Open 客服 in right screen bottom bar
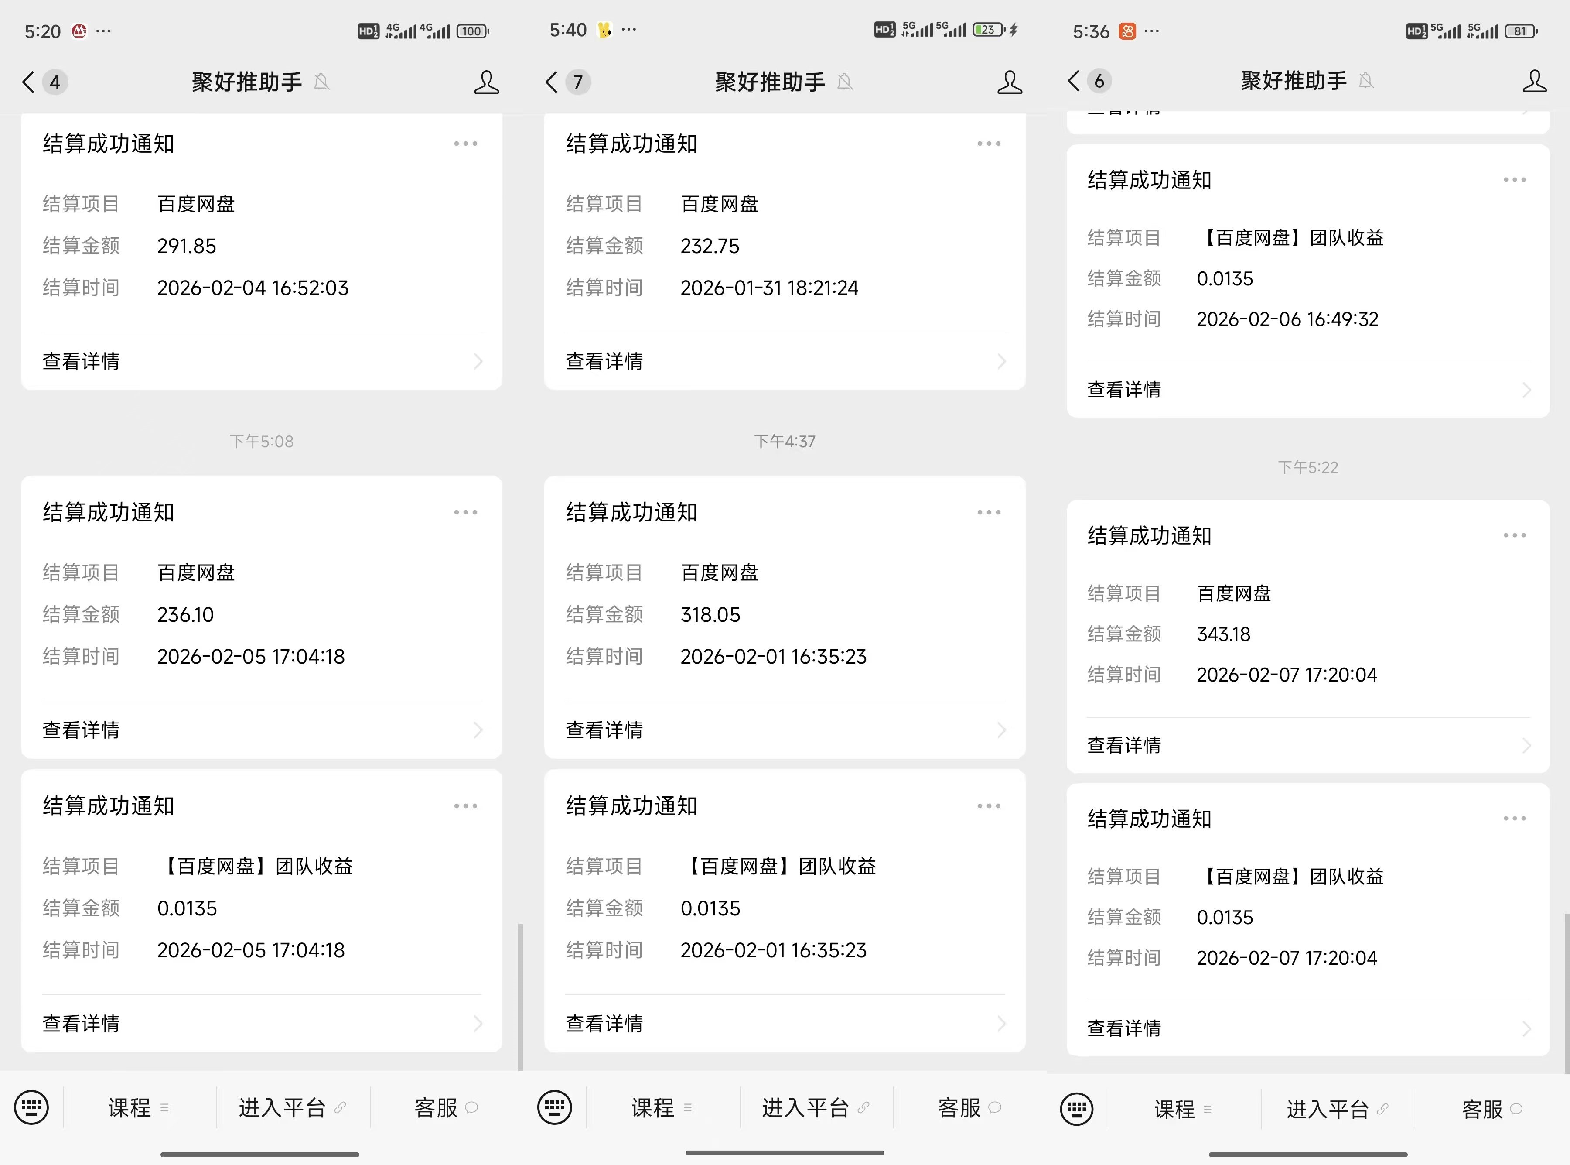 1492,1109
